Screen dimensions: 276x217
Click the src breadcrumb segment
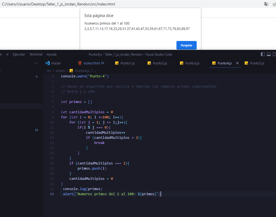49,71
